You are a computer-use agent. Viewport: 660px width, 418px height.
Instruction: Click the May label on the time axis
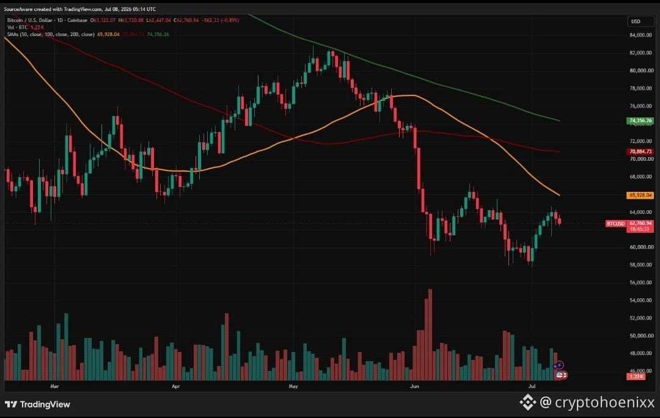click(x=293, y=386)
